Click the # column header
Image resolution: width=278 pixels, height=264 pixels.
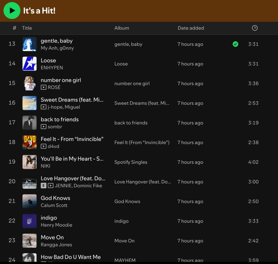click(x=14, y=28)
